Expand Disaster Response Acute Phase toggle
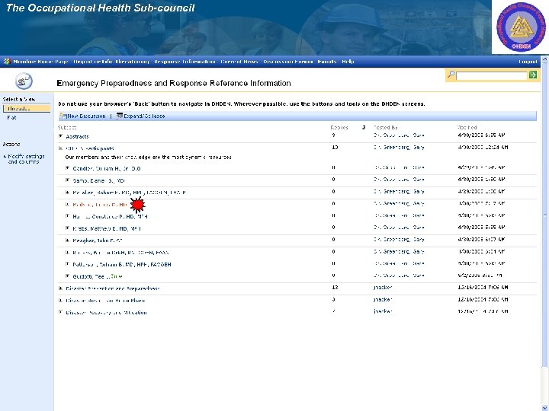Viewport: 549px width, 411px height. coord(60,300)
